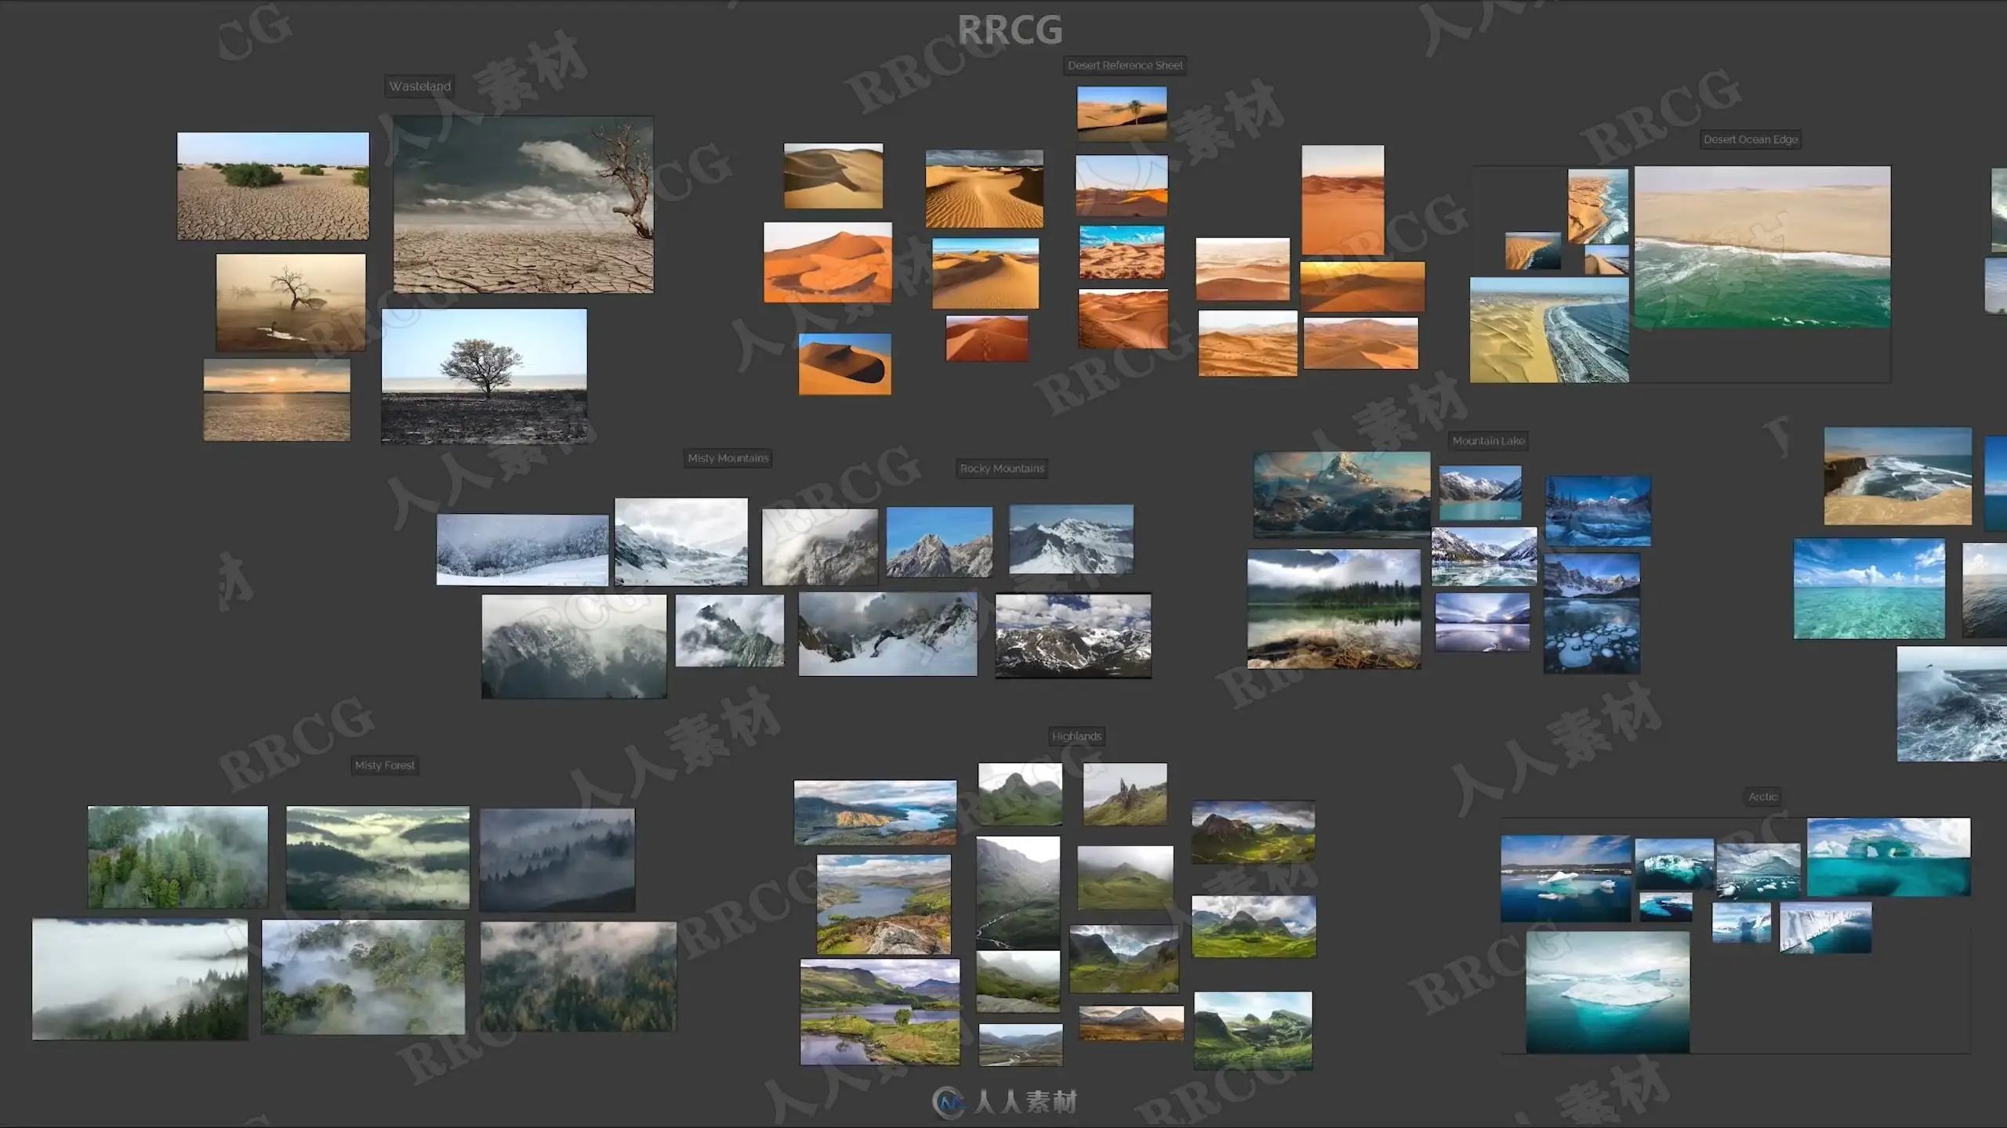Select the large underwater iceberg image
Image resolution: width=2007 pixels, height=1128 pixels.
click(1608, 992)
